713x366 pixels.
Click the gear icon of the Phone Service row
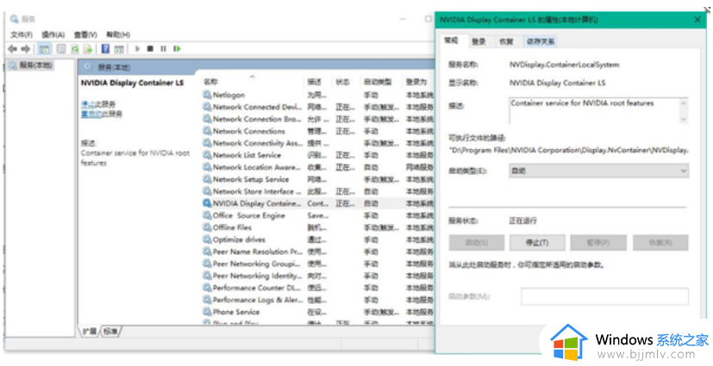point(207,312)
